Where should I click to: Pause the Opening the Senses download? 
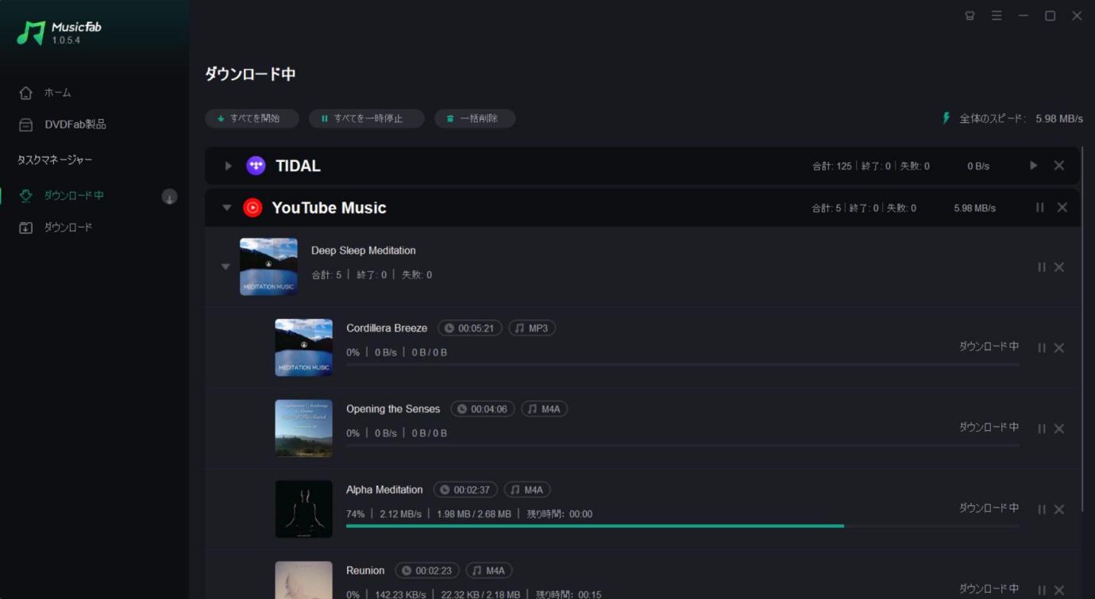[x=1041, y=429]
